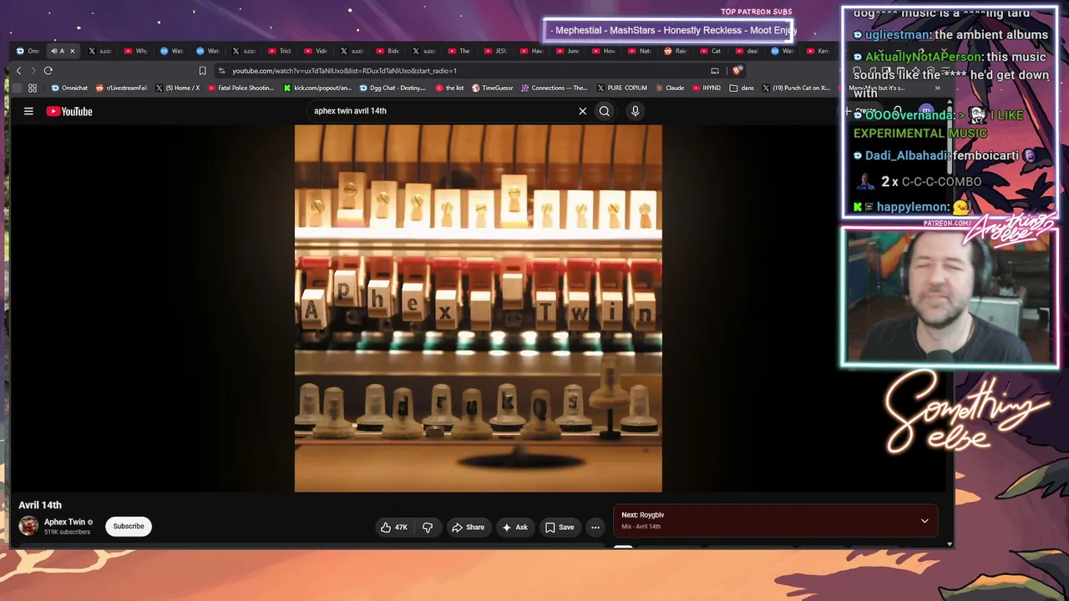This screenshot has width=1069, height=601.
Task: Like the Avril 14th video
Action: [x=394, y=528]
